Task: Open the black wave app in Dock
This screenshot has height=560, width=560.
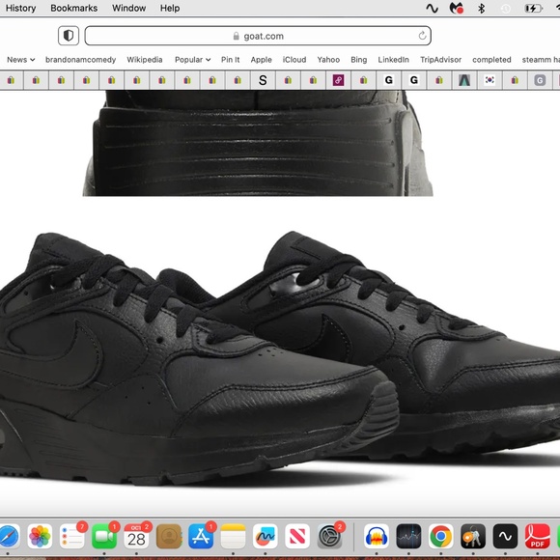Action: pos(505,536)
